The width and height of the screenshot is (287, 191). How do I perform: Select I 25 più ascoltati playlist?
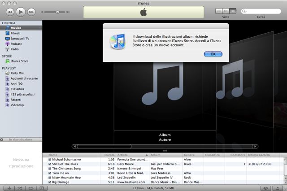(x=22, y=95)
